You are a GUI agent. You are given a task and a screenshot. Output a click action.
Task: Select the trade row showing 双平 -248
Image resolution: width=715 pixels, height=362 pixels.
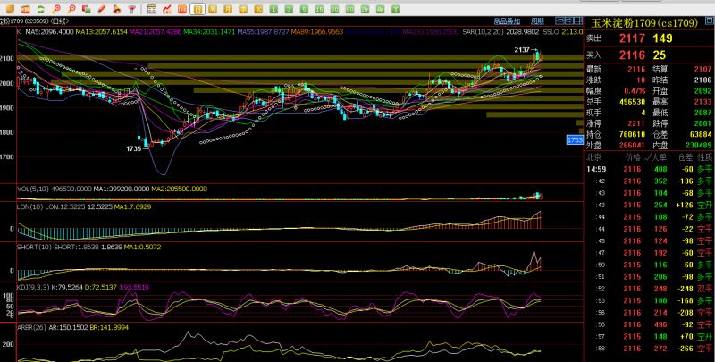click(x=650, y=289)
